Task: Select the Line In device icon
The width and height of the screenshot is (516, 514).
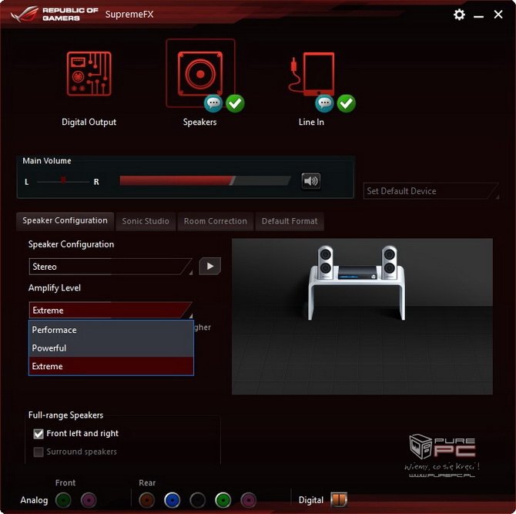Action: point(311,74)
